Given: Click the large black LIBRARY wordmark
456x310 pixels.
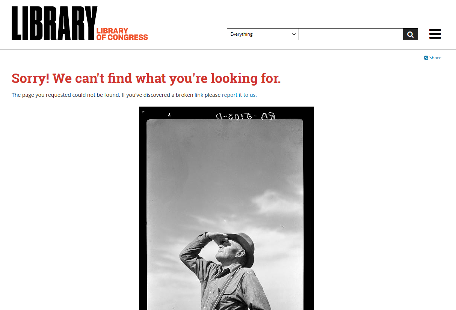Looking at the screenshot, I should point(54,23).
